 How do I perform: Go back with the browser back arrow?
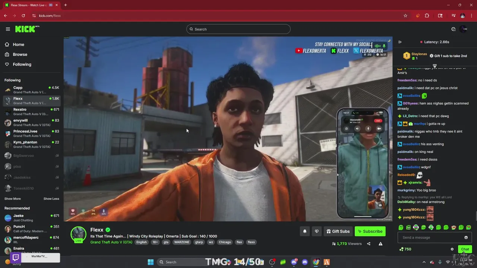click(5, 16)
